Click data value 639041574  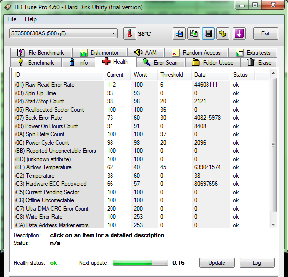pyautogui.click(x=208, y=167)
